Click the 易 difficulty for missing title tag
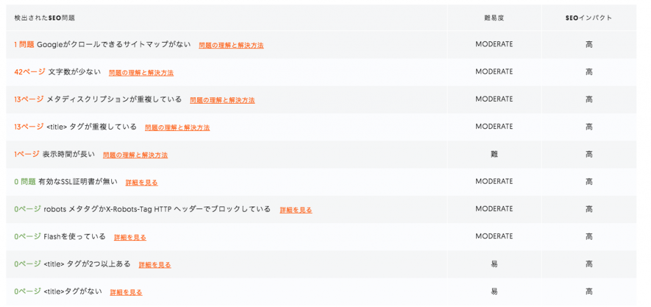This screenshot has width=651, height=307. click(x=493, y=291)
